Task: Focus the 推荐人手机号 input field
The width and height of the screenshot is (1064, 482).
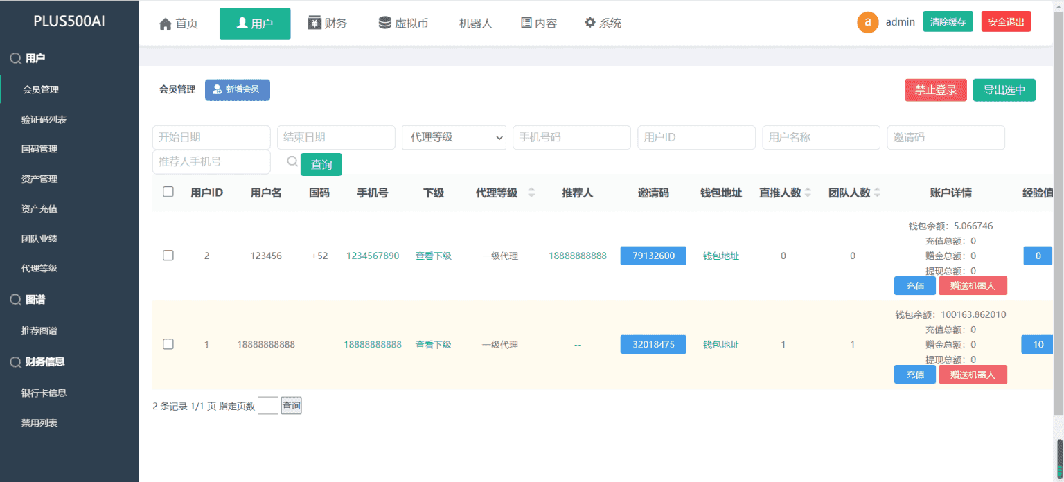Action: (211, 161)
